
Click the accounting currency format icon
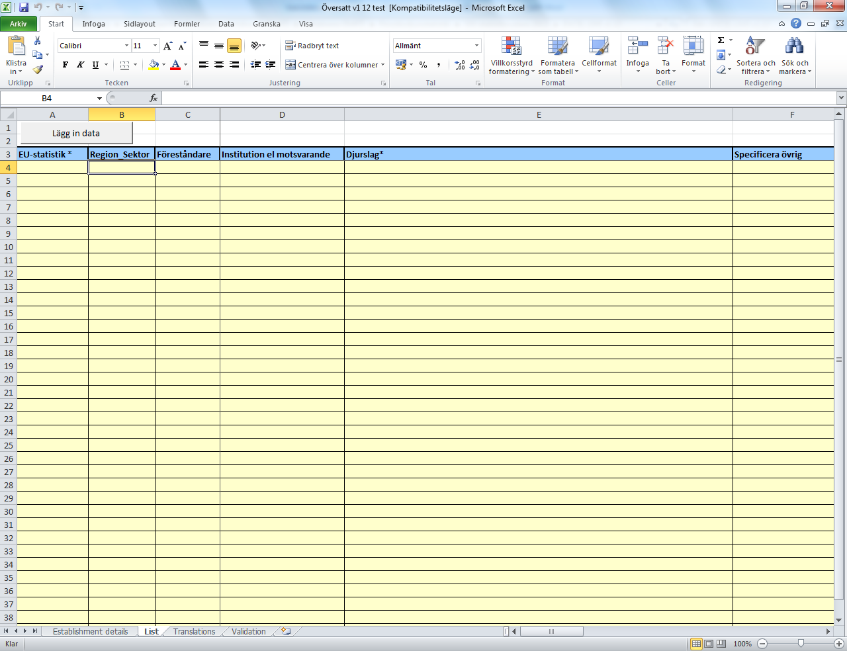(x=401, y=65)
